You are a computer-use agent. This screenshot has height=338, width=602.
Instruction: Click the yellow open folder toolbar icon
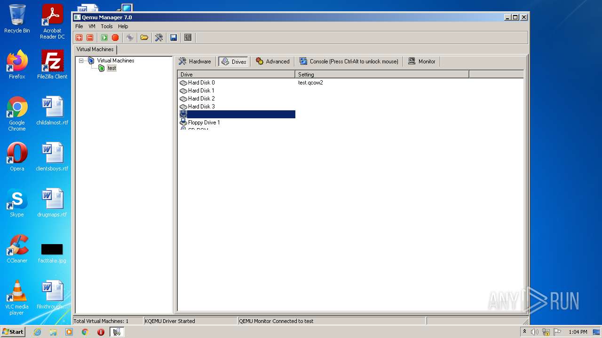click(x=144, y=38)
